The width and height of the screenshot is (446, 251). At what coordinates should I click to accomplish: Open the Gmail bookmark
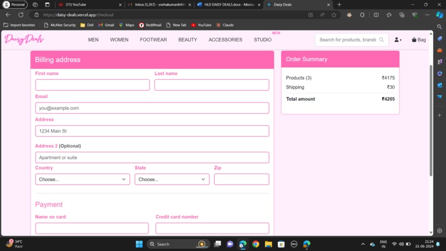coord(106,25)
